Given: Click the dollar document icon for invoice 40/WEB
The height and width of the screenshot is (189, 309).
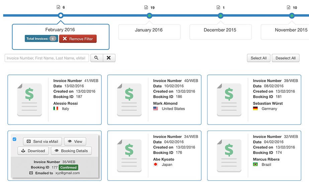Looking at the screenshot, I should (x=129, y=100).
